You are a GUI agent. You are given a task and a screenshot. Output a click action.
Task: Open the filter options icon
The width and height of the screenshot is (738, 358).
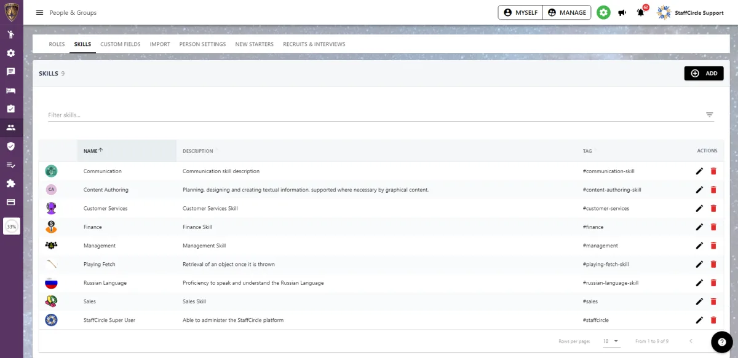point(709,115)
